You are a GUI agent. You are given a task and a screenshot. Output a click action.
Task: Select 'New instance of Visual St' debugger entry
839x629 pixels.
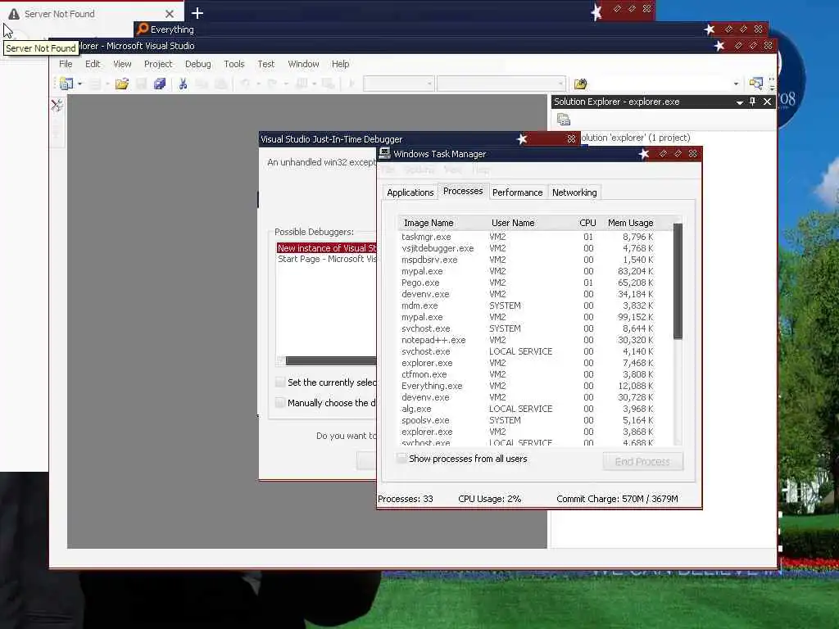click(326, 247)
